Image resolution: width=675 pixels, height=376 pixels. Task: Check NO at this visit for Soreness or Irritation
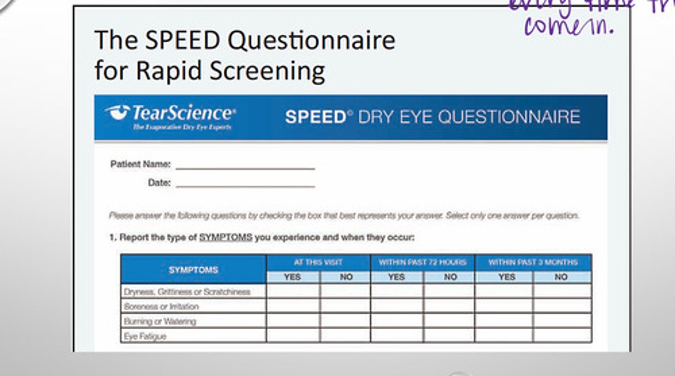(x=345, y=306)
